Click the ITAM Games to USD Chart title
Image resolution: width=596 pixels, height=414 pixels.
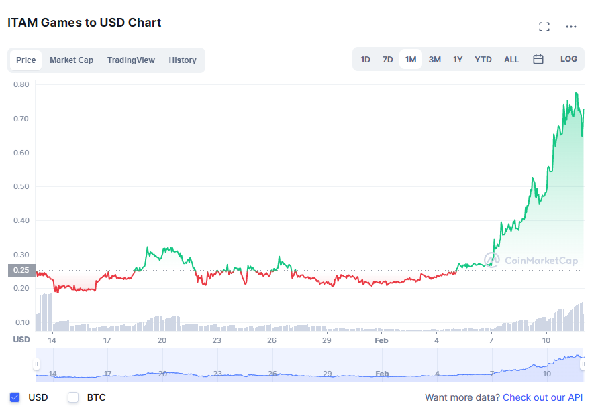point(84,23)
